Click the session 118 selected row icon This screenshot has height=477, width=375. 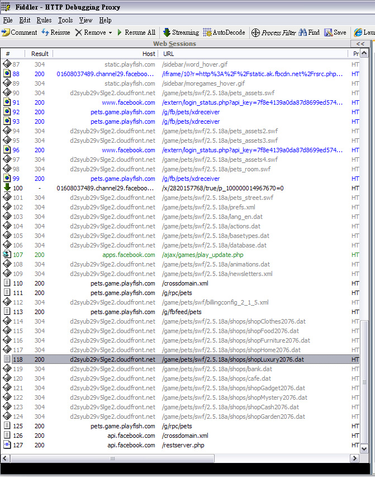coord(7,359)
